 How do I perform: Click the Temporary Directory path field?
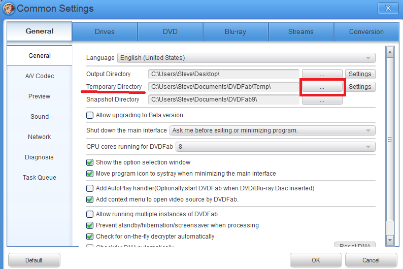(x=224, y=87)
